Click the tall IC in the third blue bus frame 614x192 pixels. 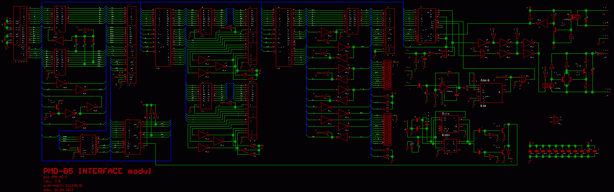(x=283, y=38)
